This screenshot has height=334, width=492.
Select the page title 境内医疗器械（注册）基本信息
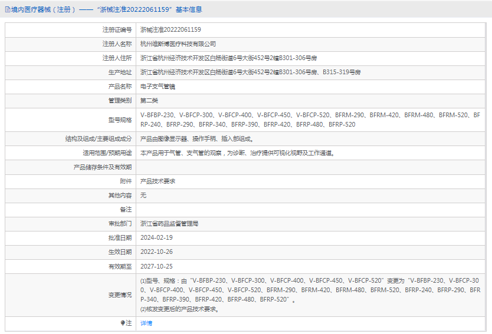point(107,9)
